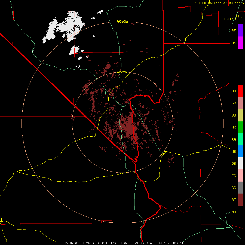The width and height of the screenshot is (245, 245).
Task: Click the HA legend label
Action: 234,91
